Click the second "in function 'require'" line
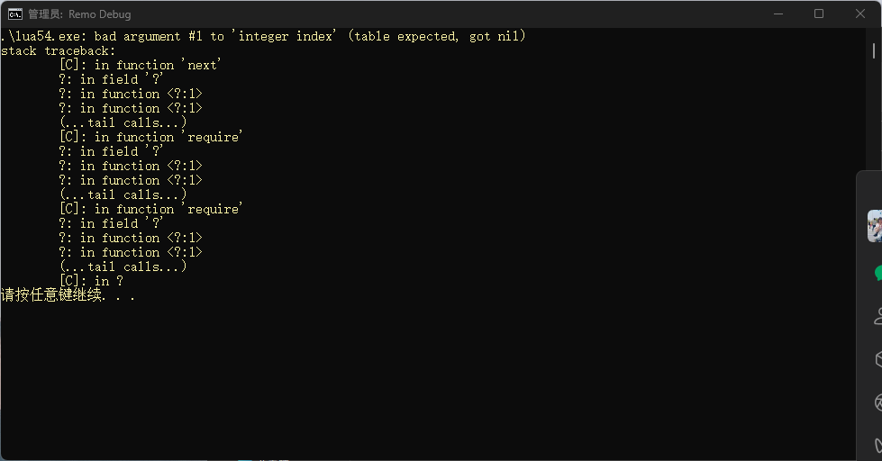The height and width of the screenshot is (461, 882). point(150,209)
